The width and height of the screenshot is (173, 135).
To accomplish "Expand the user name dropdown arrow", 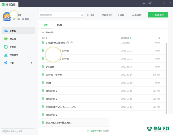I will pyautogui.click(x=22, y=15).
